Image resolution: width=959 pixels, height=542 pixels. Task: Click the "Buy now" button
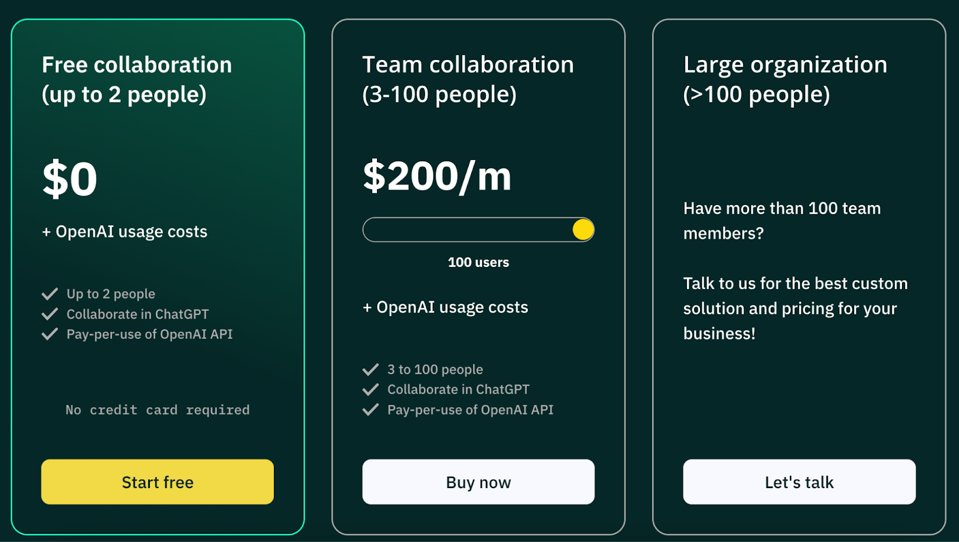[x=478, y=482]
